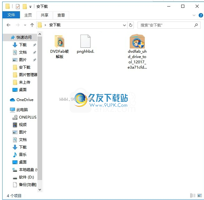Image resolution: width=204 pixels, height=200 pixels.
Task: Click the navigation pane scroll down arrow
Action: pyautogui.click(x=40, y=190)
